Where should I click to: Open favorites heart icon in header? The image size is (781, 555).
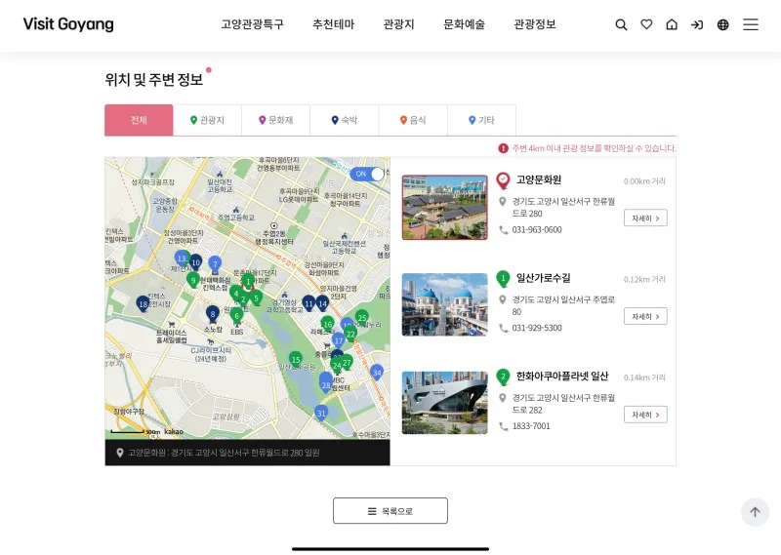[646, 24]
